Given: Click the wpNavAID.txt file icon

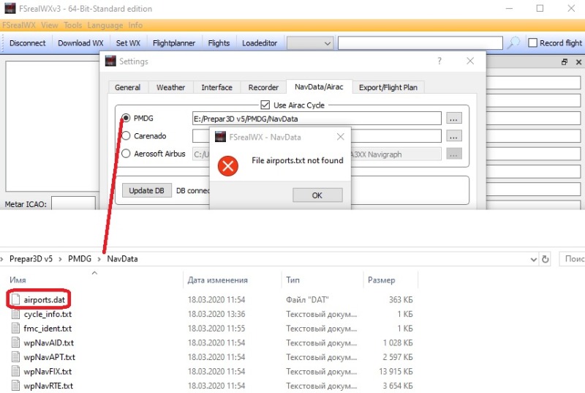Looking at the screenshot, I should pos(15,343).
